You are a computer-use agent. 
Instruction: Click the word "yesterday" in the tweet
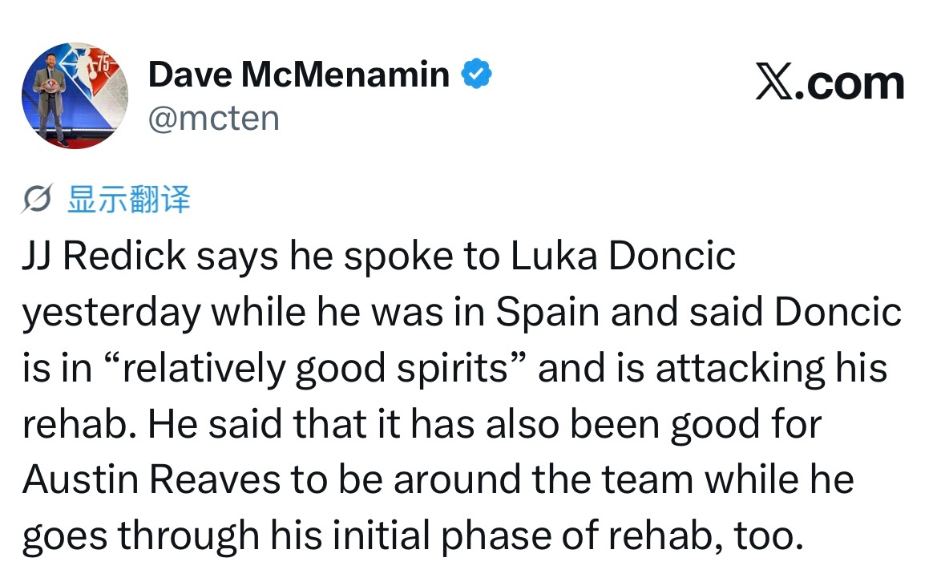[111, 313]
